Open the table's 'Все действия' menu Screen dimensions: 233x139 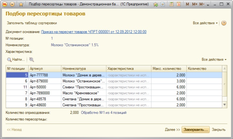point(214,59)
